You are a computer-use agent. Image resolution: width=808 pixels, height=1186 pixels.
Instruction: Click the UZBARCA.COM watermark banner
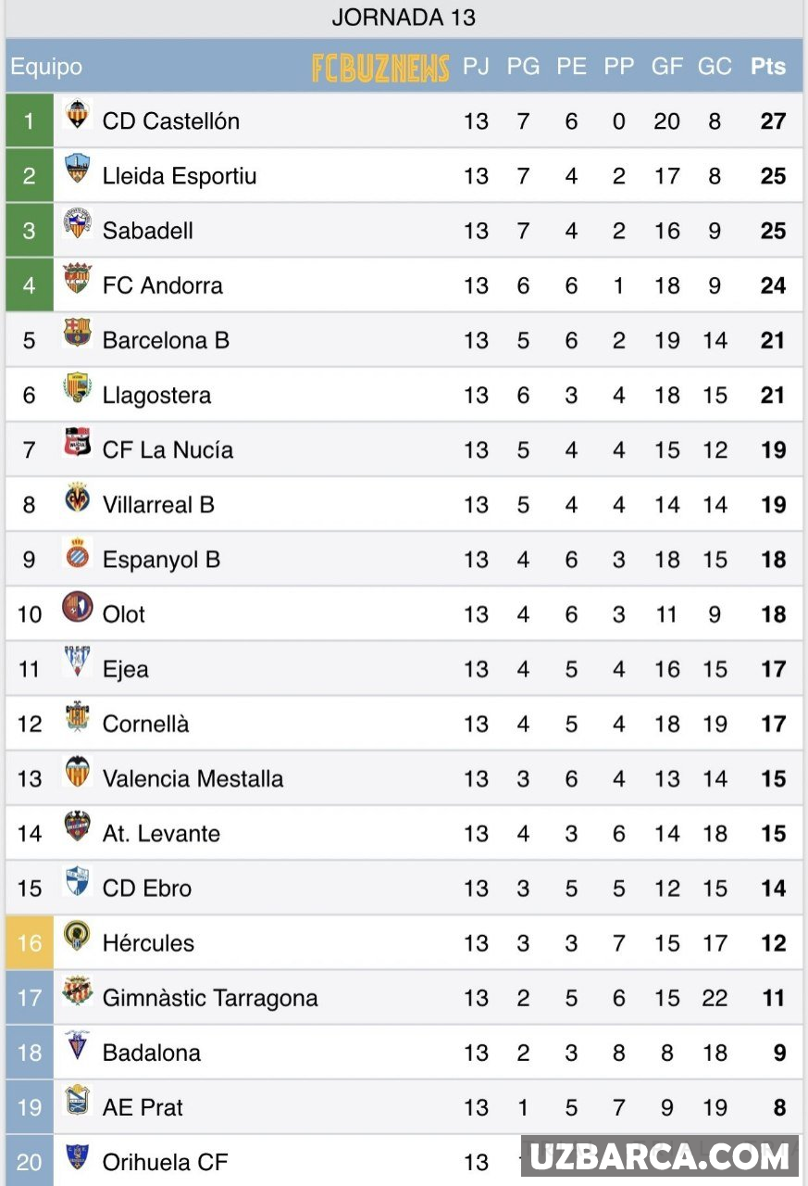[x=660, y=1157]
